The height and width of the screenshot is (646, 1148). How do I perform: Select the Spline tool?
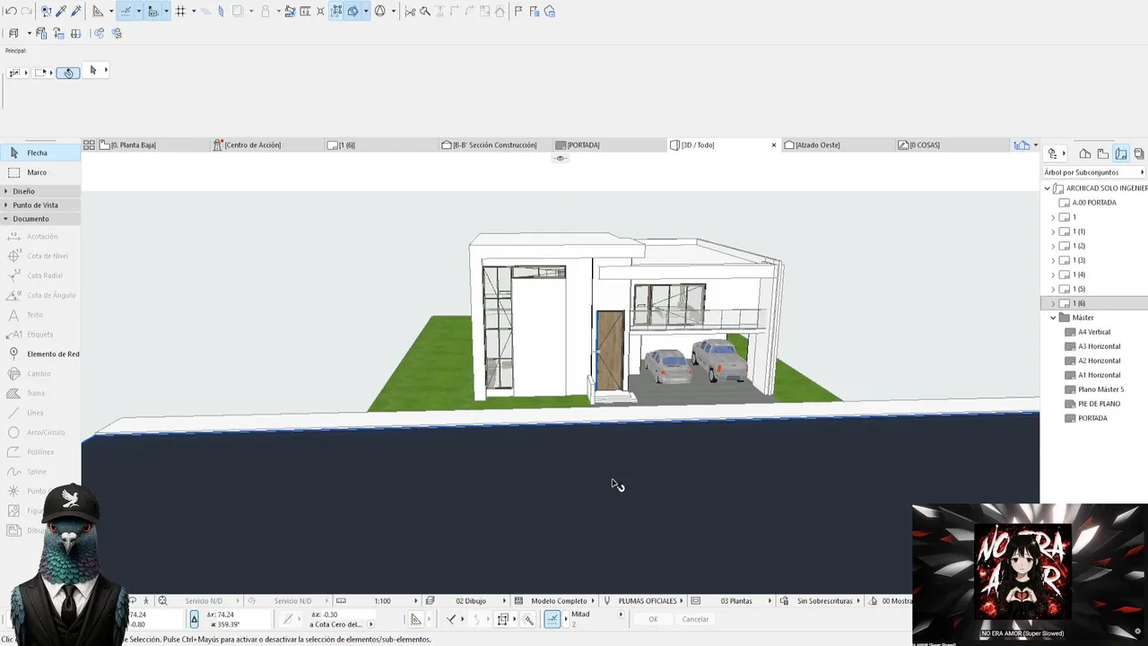(x=40, y=472)
